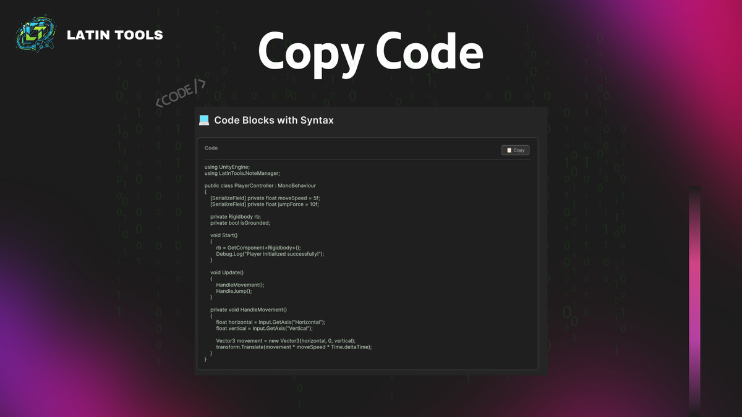Click the private void HandleMovement() declaration
742x417 pixels.
point(249,310)
